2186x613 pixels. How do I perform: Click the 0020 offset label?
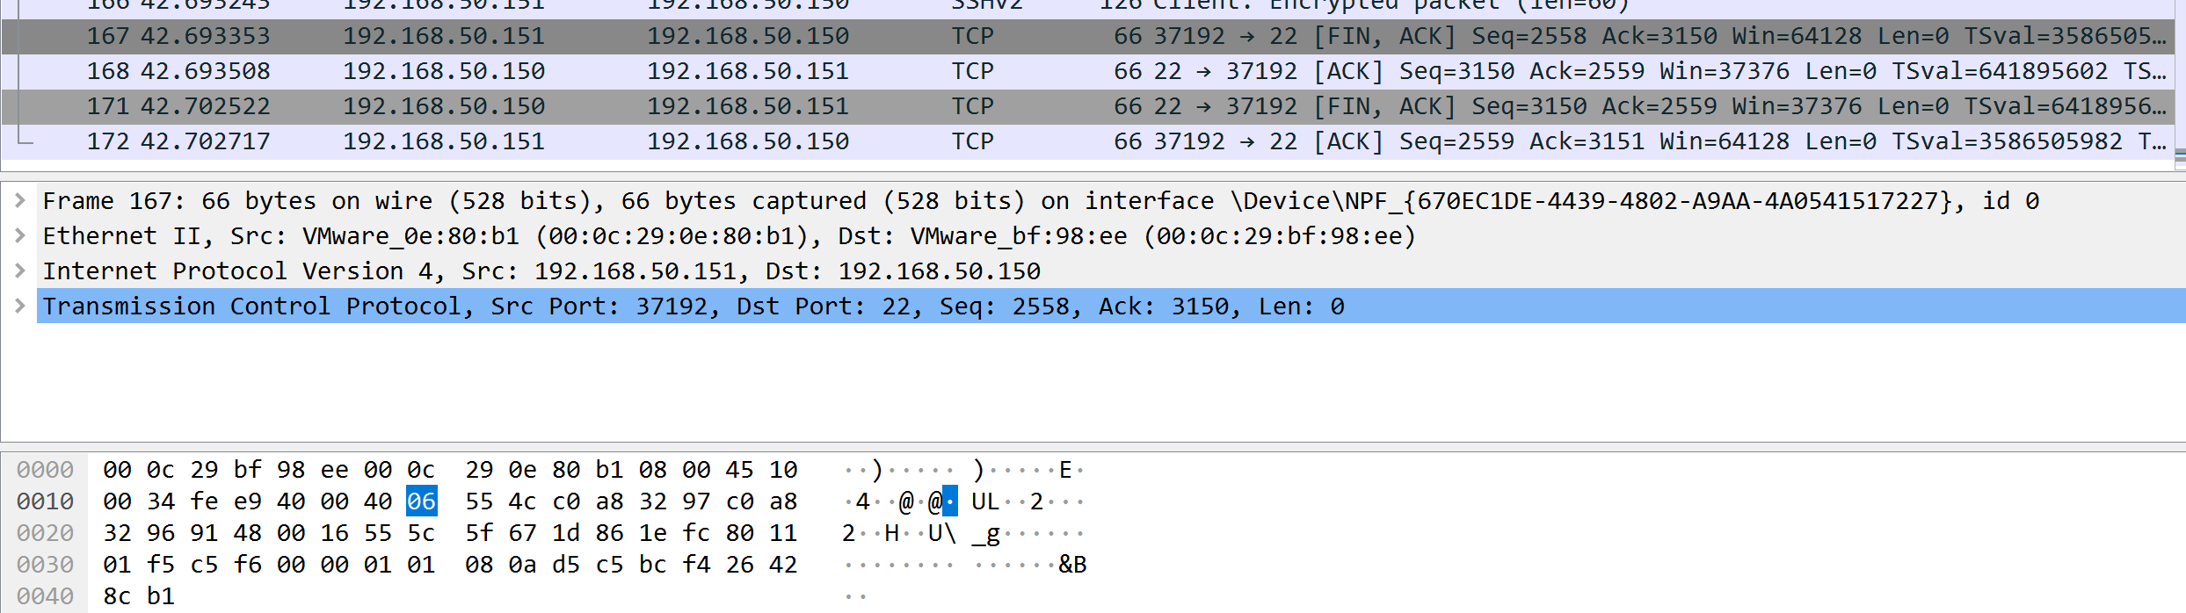(45, 533)
